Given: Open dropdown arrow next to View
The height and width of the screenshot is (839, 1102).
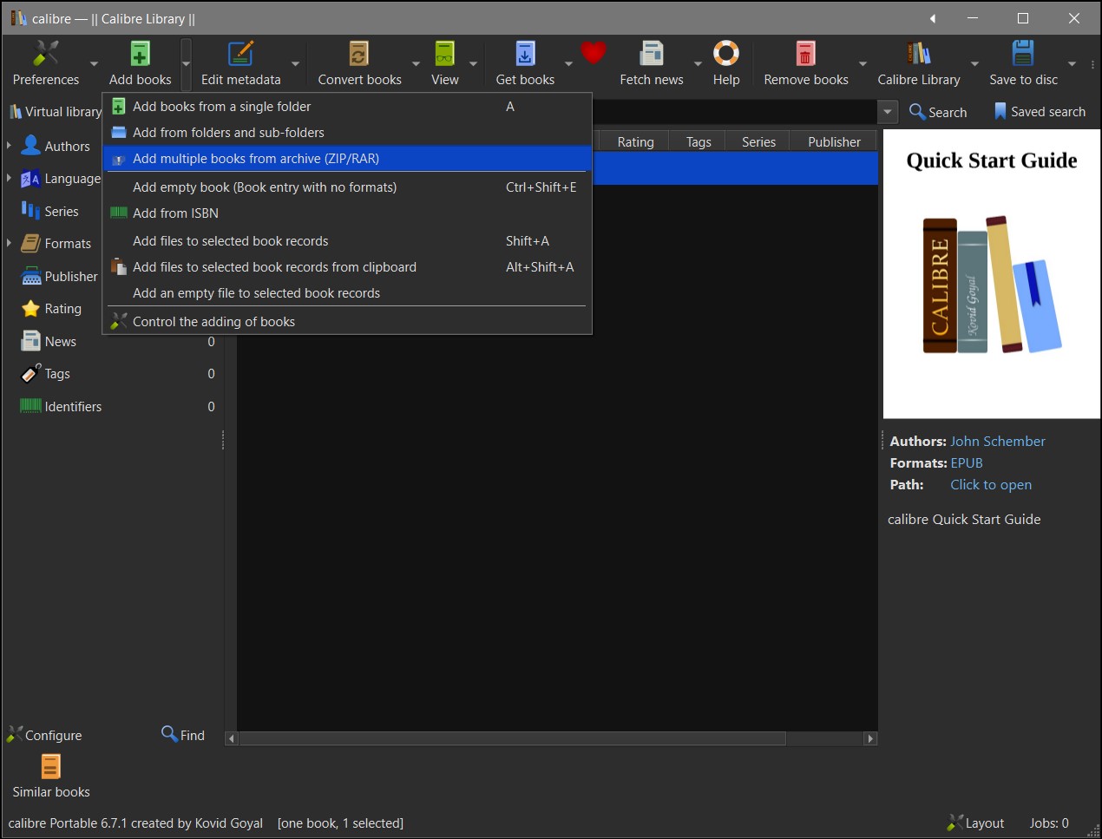Looking at the screenshot, I should [x=473, y=63].
